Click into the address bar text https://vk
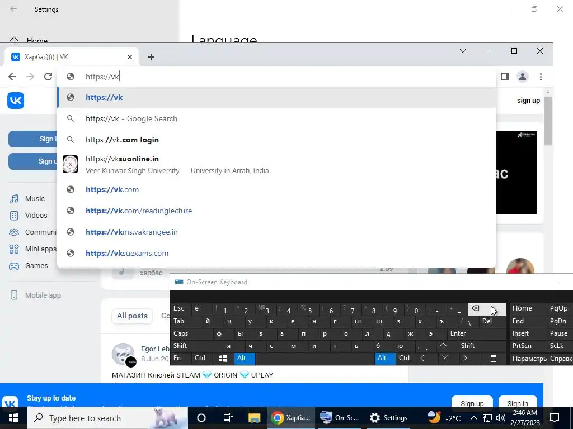The image size is (573, 429). click(x=102, y=77)
